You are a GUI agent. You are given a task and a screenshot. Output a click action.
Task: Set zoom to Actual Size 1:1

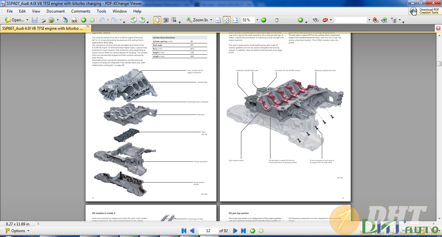pos(218,20)
